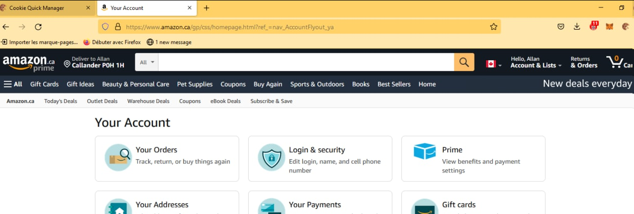The height and width of the screenshot is (214, 634).
Task: Open a new browser tab
Action: point(207,8)
